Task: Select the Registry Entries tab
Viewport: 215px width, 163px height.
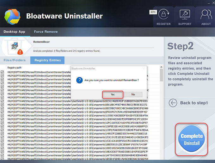Action: 47,60
